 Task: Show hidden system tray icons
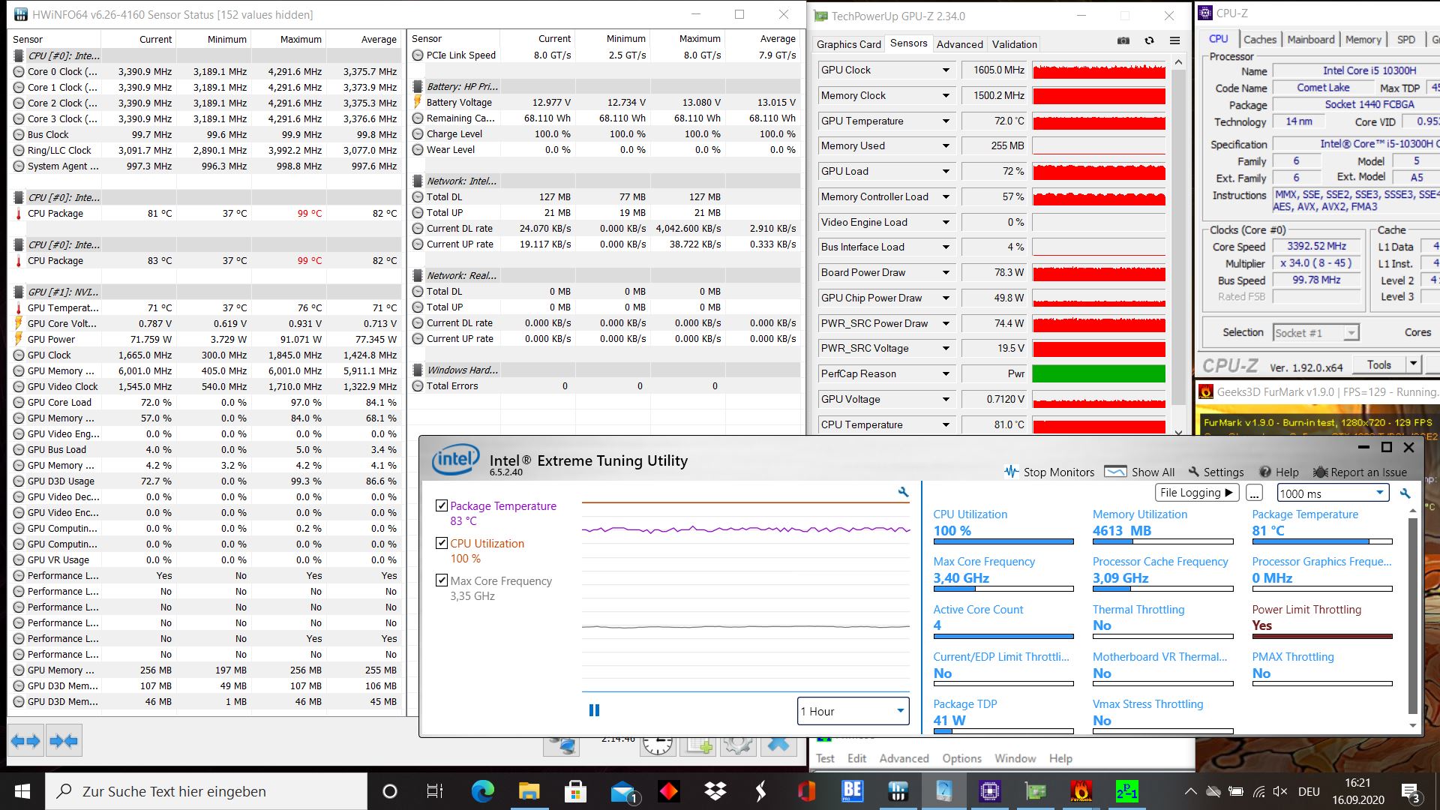click(x=1190, y=791)
